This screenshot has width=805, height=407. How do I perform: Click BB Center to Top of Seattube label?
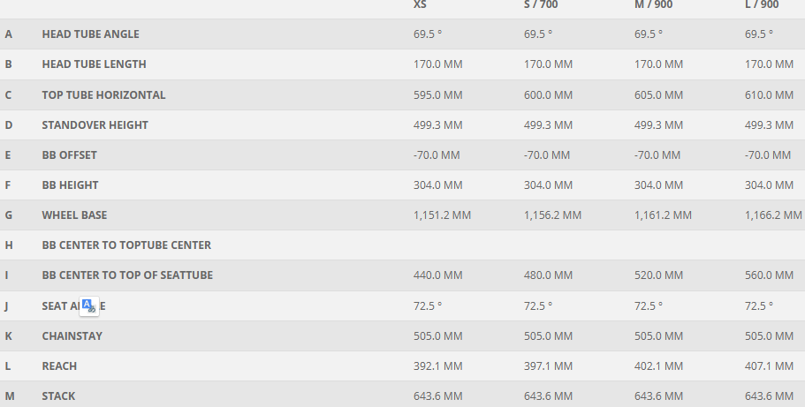(127, 275)
